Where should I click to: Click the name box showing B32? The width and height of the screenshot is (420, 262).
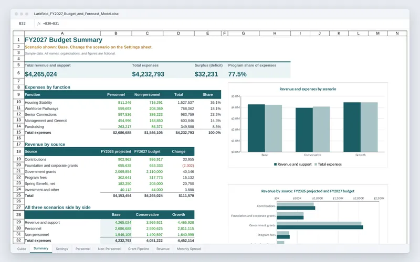click(22, 24)
